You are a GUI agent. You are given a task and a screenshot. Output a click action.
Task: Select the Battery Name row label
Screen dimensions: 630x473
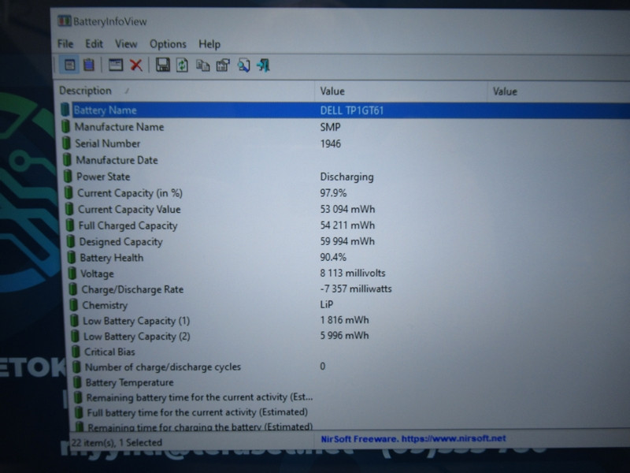tap(106, 110)
